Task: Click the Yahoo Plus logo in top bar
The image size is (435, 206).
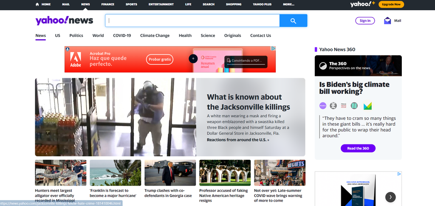Action: (362, 4)
